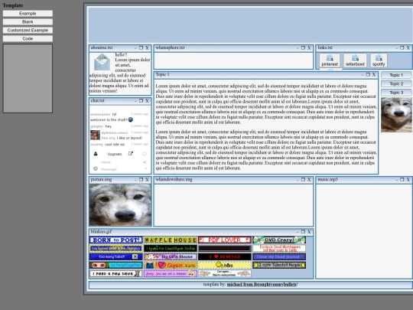Click the chat profile person icon
This screenshot has height=310, width=413.
(x=96, y=154)
